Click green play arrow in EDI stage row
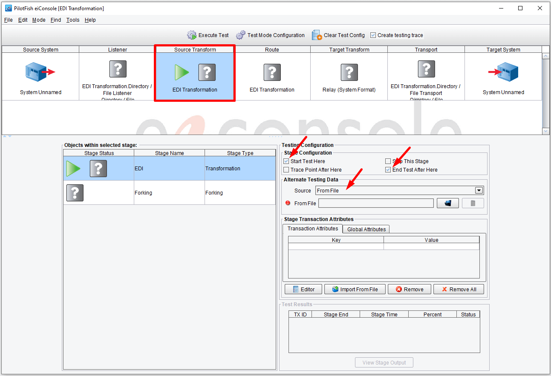The width and height of the screenshot is (551, 376). coord(73,169)
